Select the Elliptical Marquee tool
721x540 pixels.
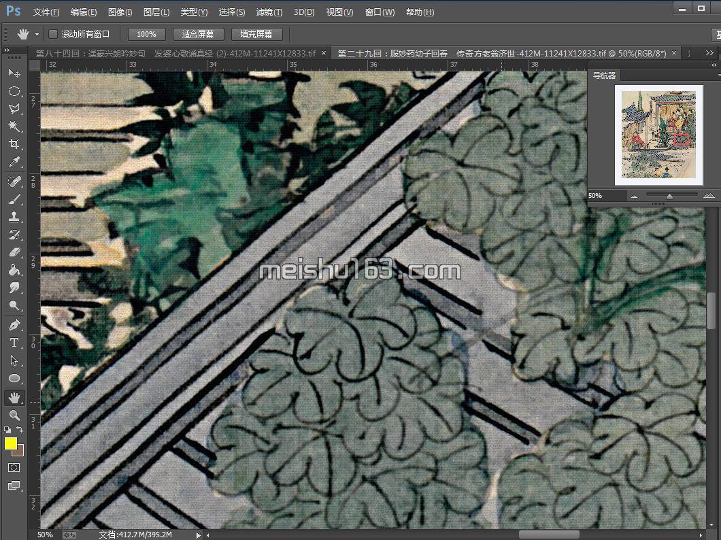pyautogui.click(x=14, y=91)
